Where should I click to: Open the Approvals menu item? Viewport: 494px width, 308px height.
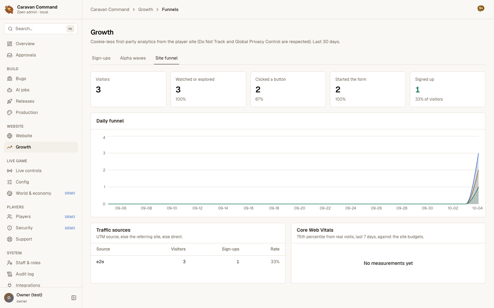[x=41, y=55]
